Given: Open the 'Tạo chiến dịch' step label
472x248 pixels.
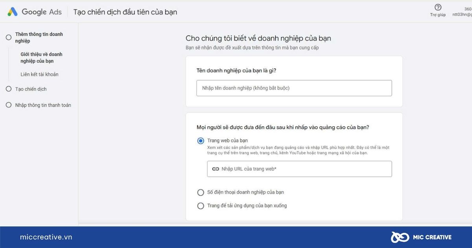Looking at the screenshot, I should pos(31,89).
